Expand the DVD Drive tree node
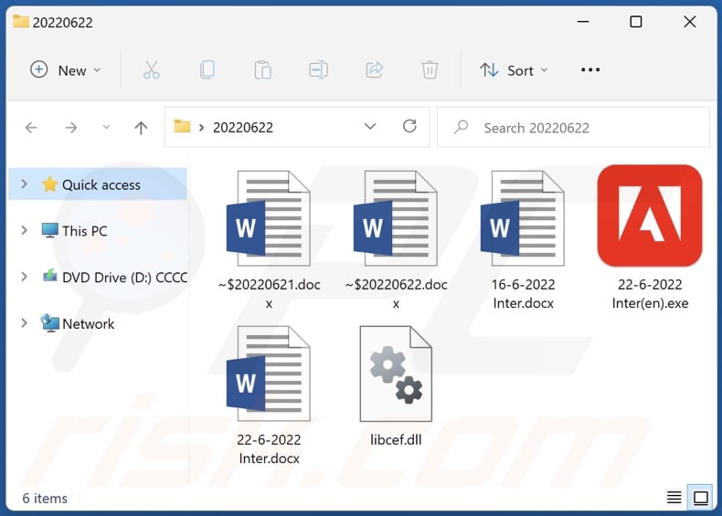 click(x=25, y=277)
